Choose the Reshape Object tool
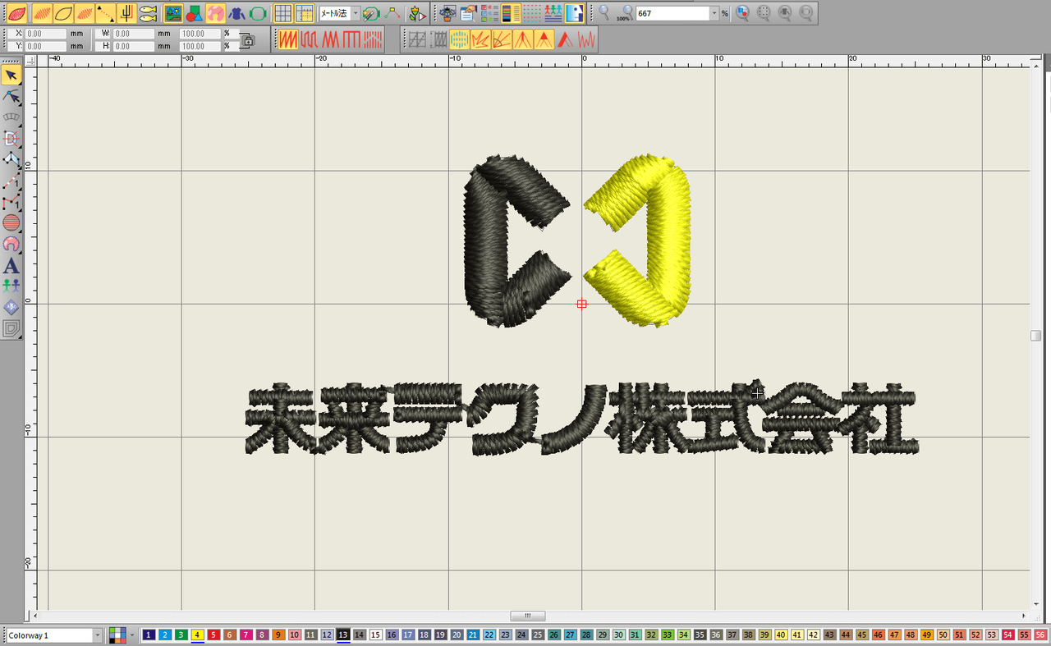 [11, 97]
